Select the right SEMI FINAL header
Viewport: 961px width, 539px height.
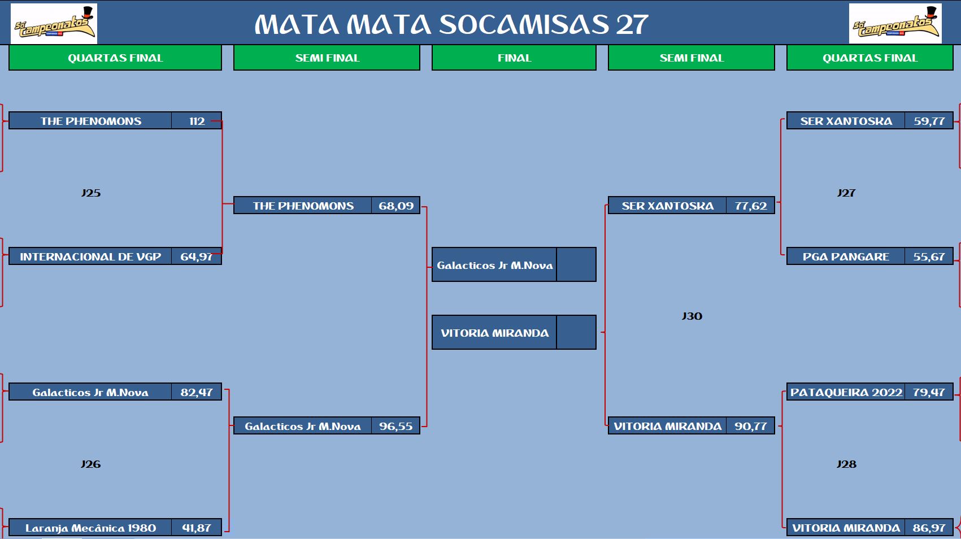[x=691, y=58]
